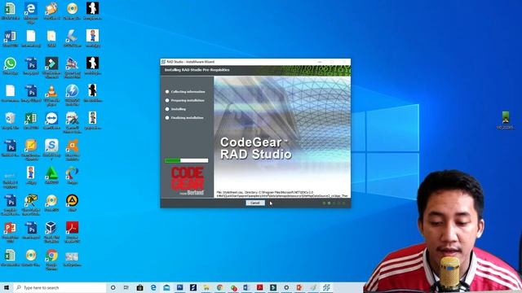Open Microsoft Edge desktop shortcut

[31, 12]
